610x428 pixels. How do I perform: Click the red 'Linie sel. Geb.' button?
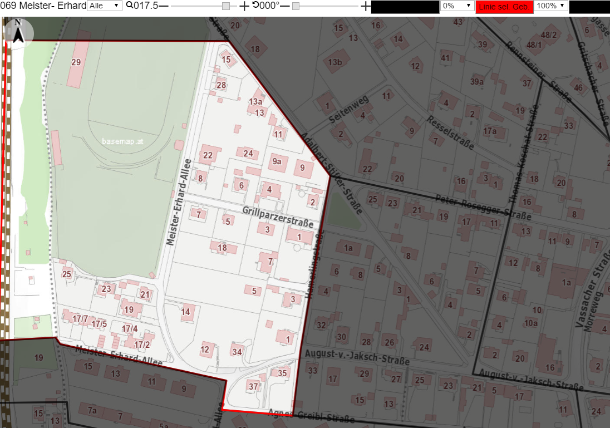pyautogui.click(x=504, y=7)
